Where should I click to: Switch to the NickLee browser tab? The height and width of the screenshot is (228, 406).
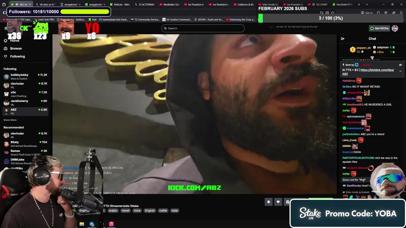point(120,4)
